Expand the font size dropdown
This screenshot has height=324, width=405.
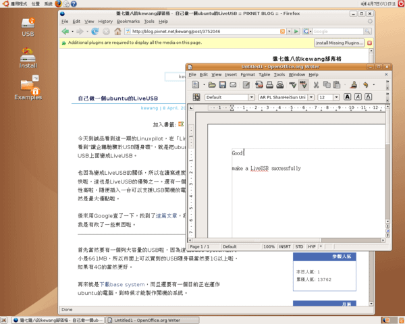[336, 97]
